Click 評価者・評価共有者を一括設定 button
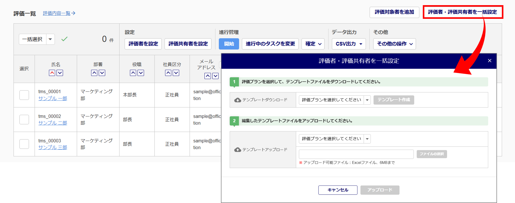The width and height of the screenshot is (515, 203). [463, 12]
